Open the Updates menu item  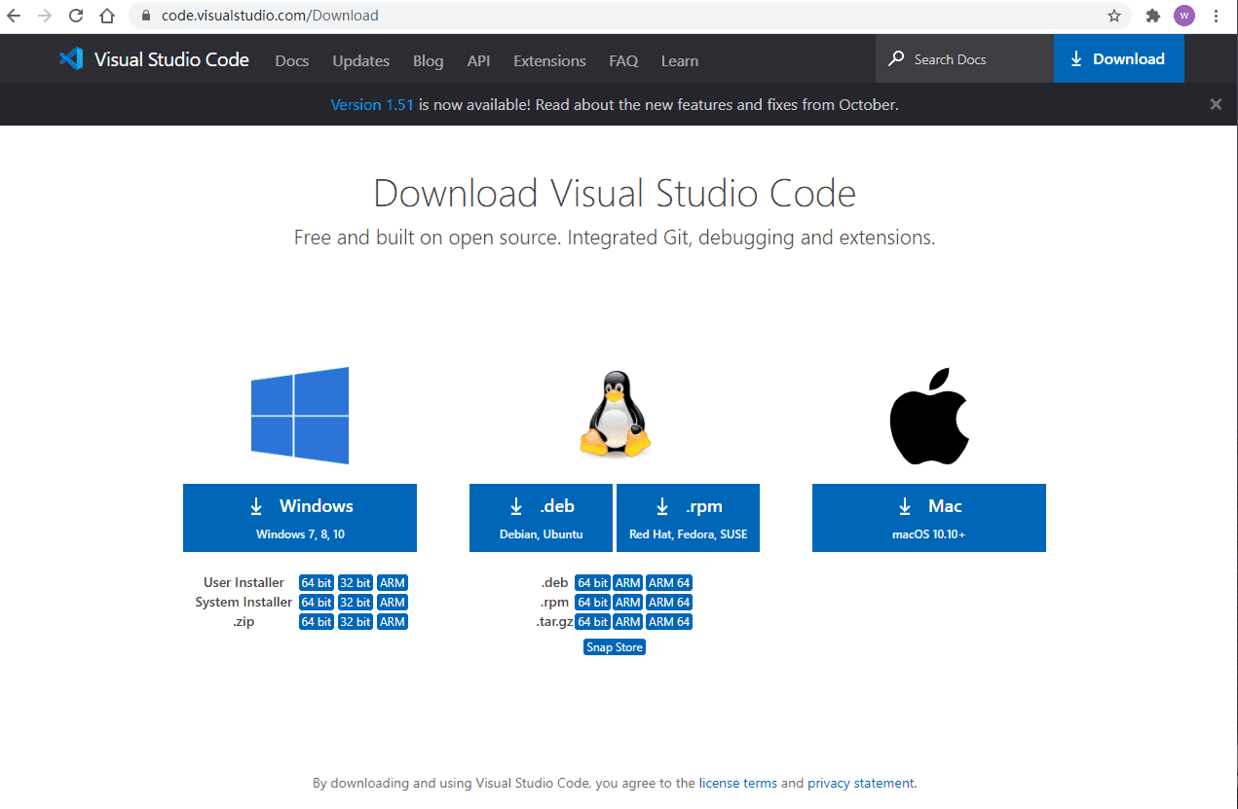[360, 60]
